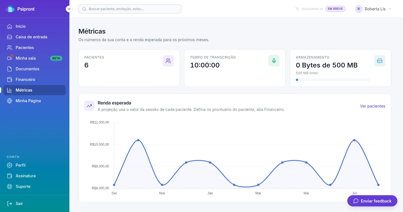Image resolution: width=403 pixels, height=212 pixels.
Task: Open the Perfil account settings
Action: (x=35, y=165)
